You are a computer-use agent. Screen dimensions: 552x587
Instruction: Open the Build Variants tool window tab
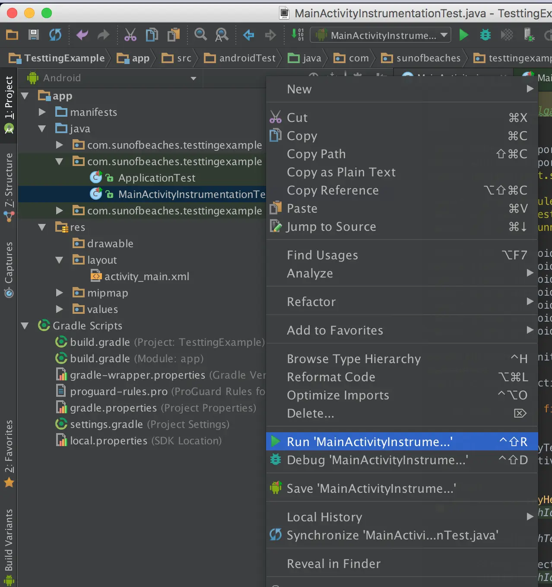coord(9,547)
